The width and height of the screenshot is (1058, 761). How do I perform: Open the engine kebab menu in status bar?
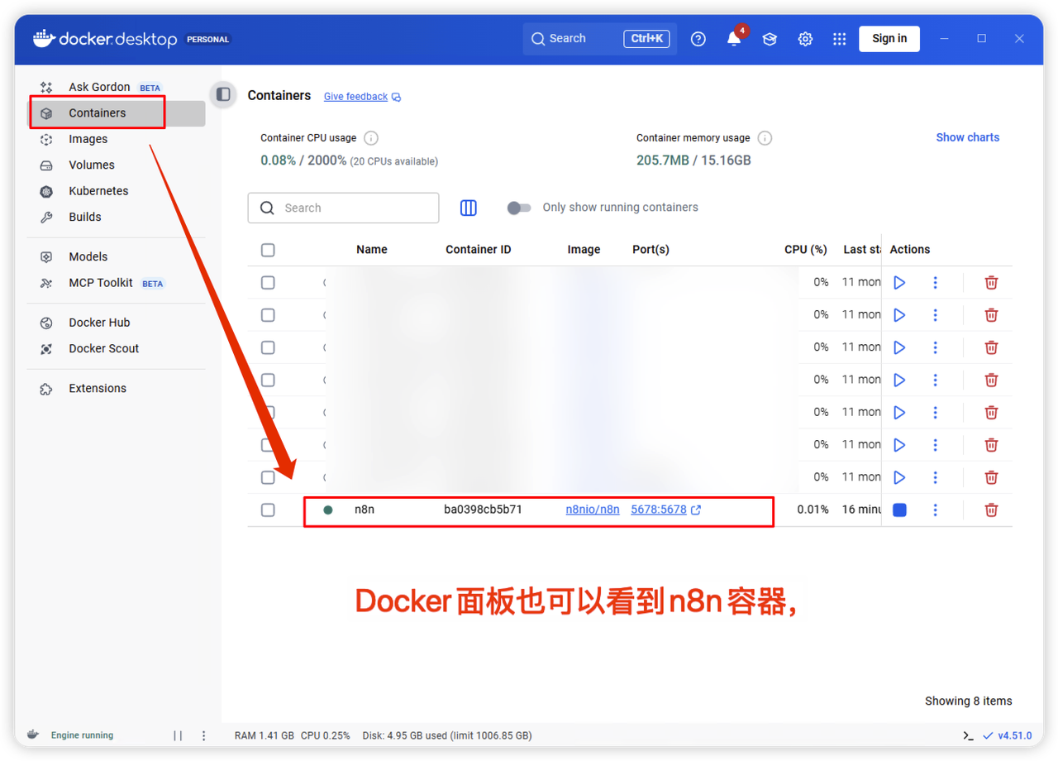tap(203, 735)
